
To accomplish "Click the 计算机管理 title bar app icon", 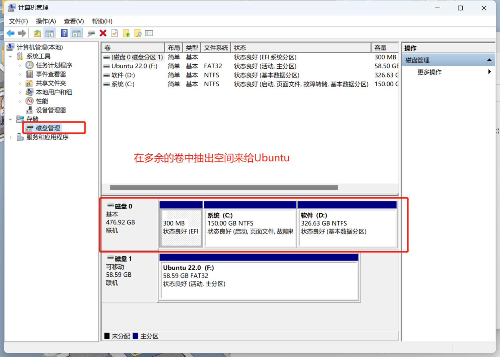I will click(x=12, y=8).
